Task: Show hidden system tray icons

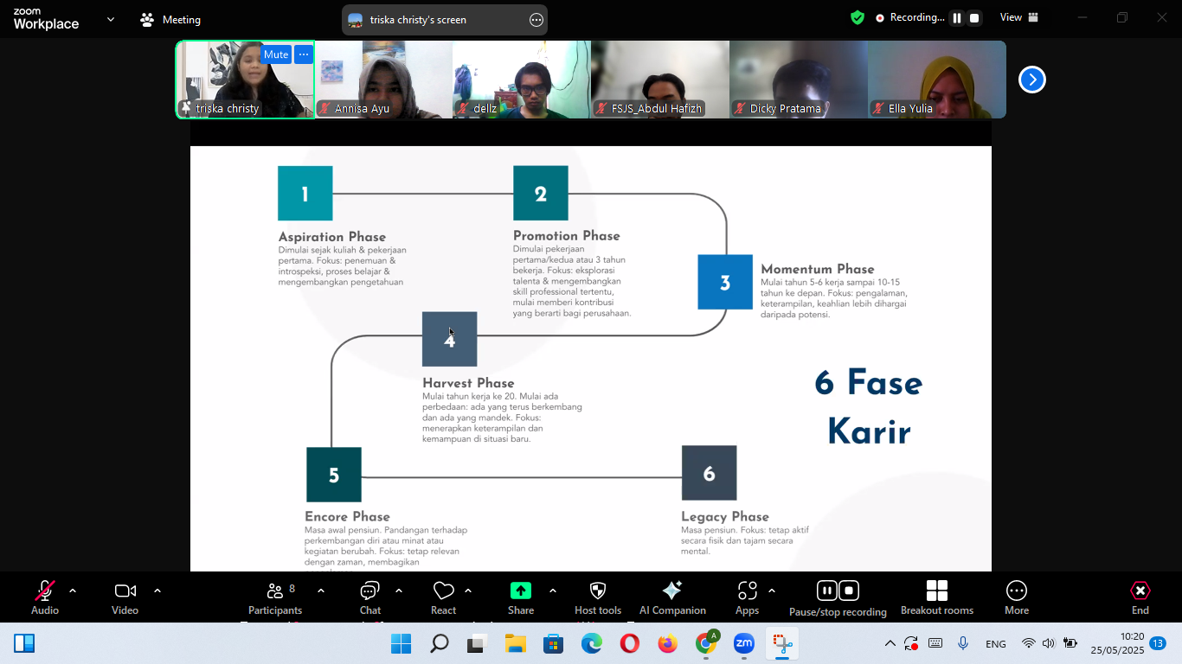Action: point(890,643)
